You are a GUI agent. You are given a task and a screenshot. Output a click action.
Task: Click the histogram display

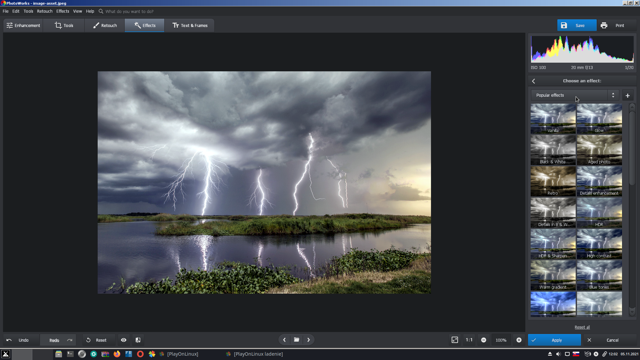[582, 49]
